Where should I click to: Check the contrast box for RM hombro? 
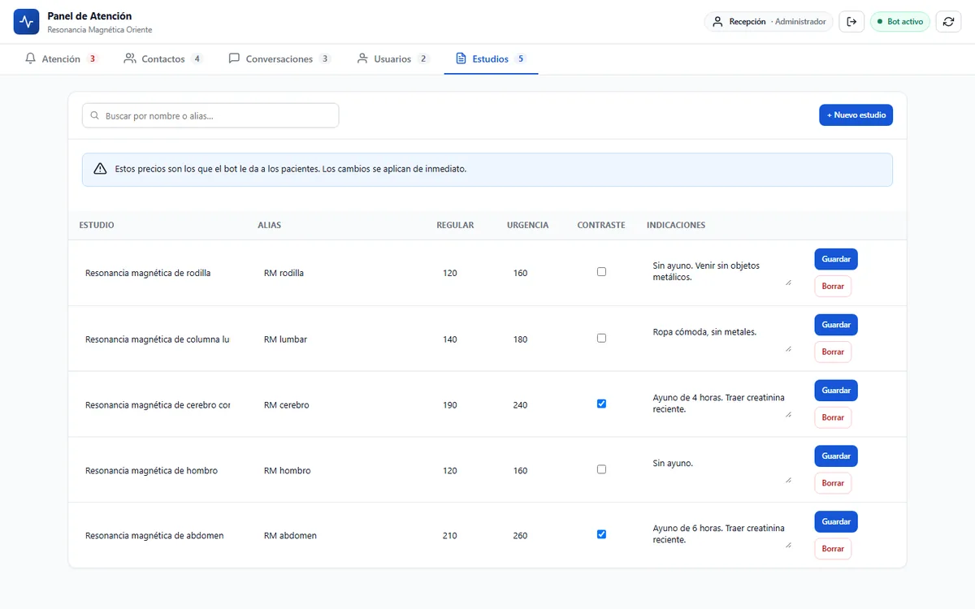601,469
